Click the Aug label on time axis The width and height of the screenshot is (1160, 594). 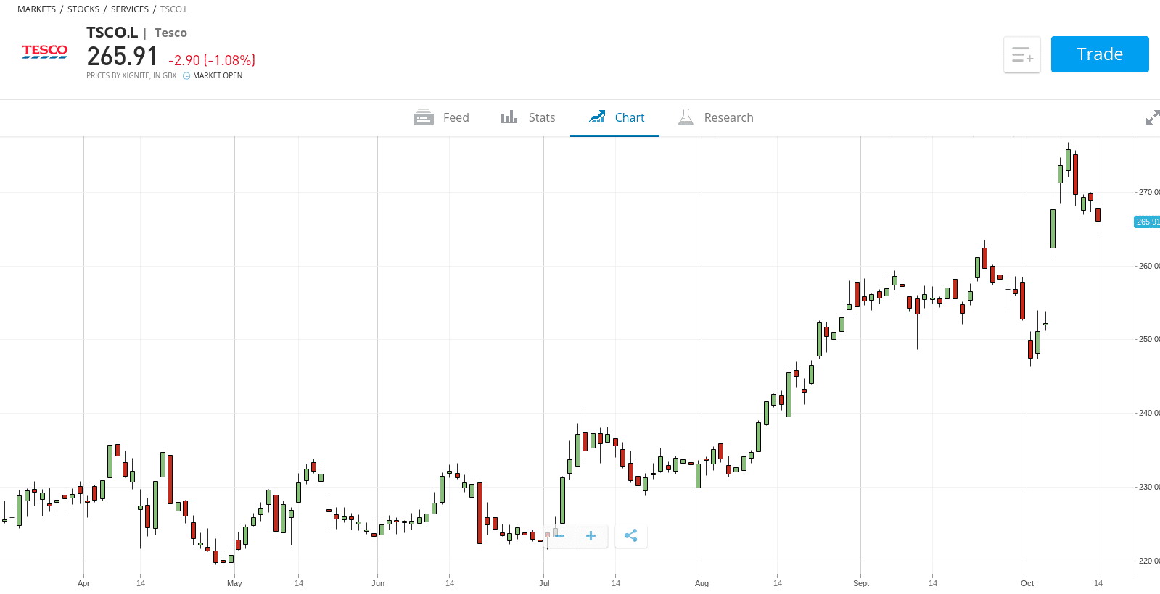click(x=702, y=583)
